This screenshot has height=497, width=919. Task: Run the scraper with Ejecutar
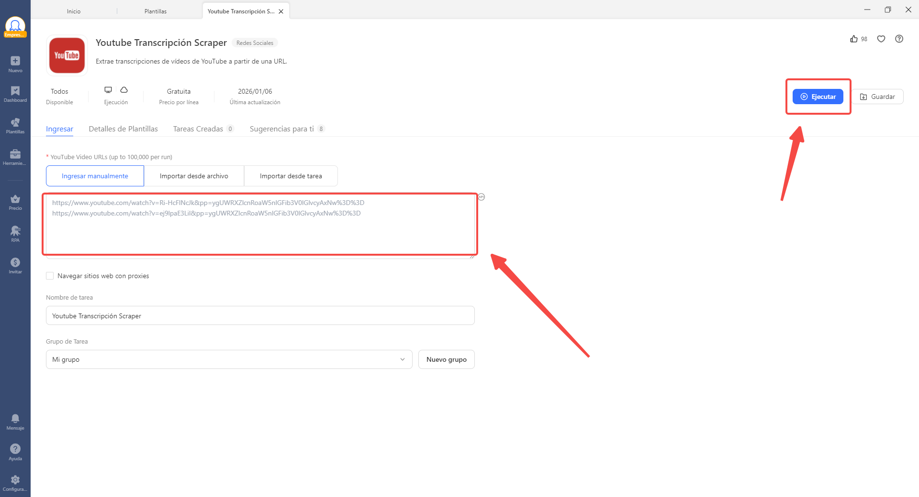pyautogui.click(x=818, y=96)
